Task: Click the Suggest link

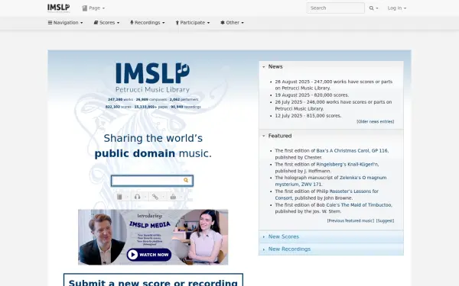Action: coord(385,220)
